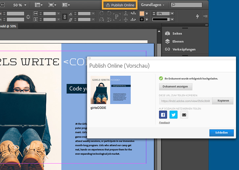Click the Kopieren button
The height and width of the screenshot is (170, 239).
point(223,101)
